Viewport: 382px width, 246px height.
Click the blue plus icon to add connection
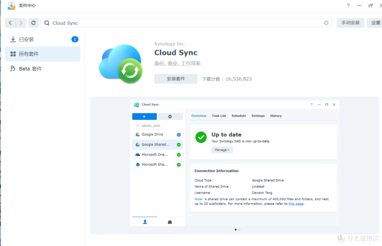[x=144, y=116]
